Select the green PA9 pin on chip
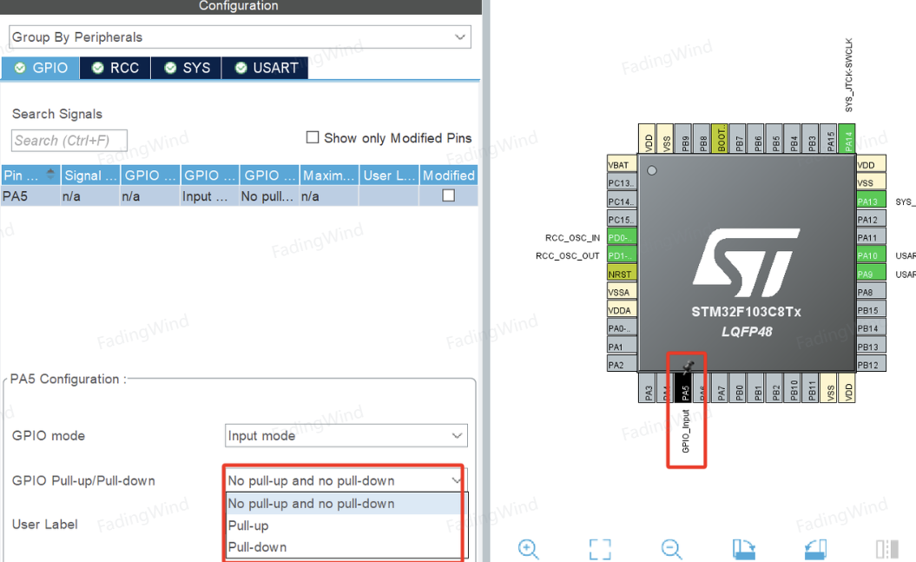The width and height of the screenshot is (916, 562). (871, 274)
